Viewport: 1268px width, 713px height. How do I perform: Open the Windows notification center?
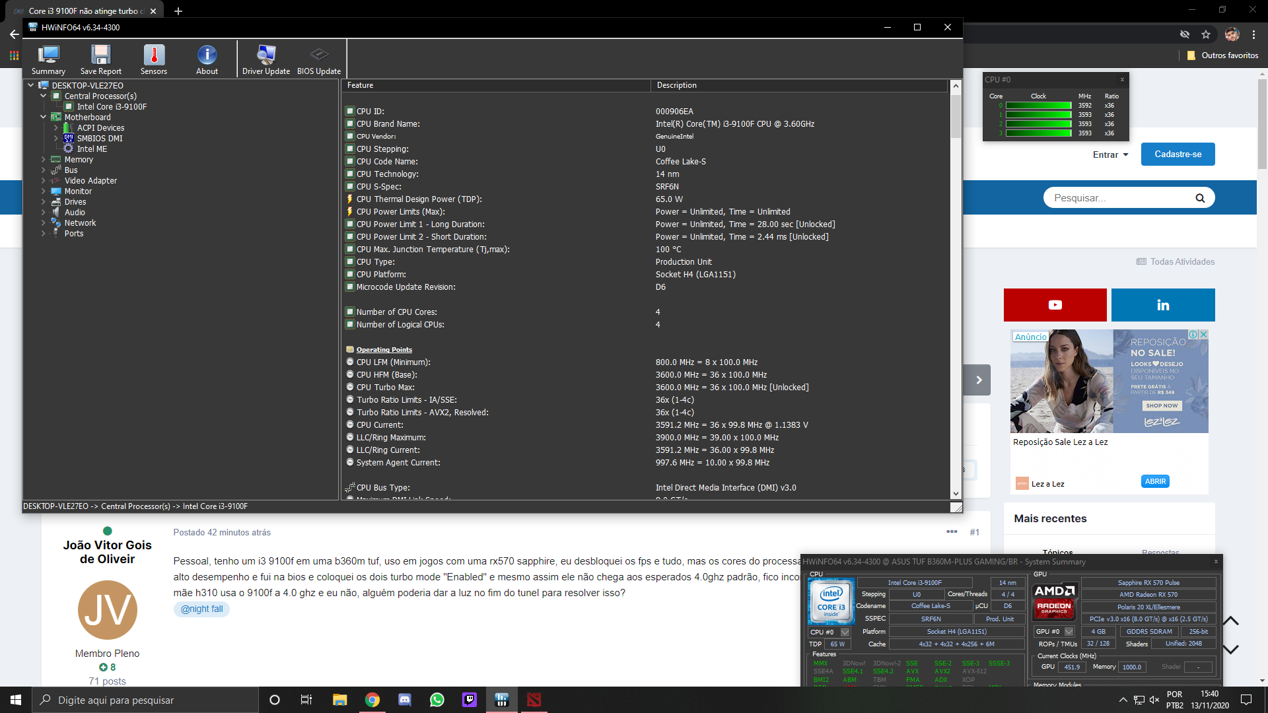tap(1246, 700)
